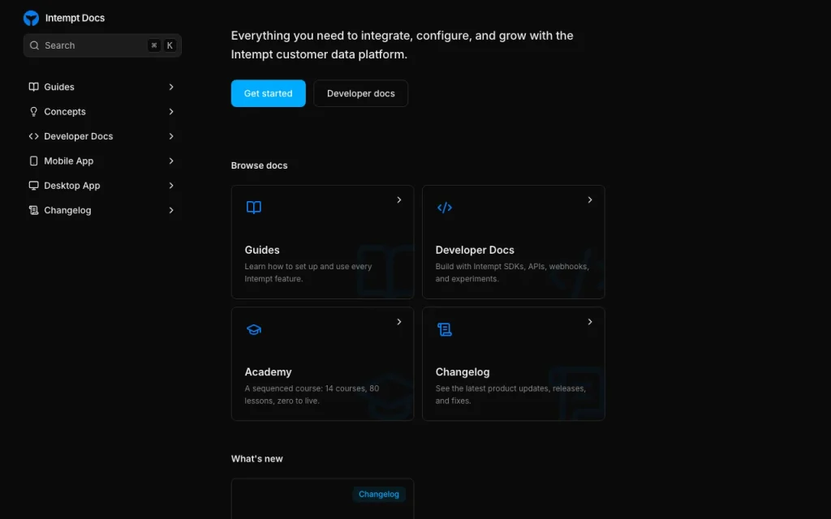Open Changelog in the sidebar menu
Screen dimensions: 831x519
pyautogui.click(x=102, y=210)
